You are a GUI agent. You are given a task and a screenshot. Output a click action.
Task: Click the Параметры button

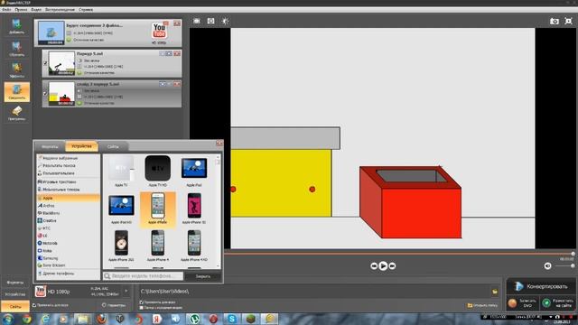point(114,305)
